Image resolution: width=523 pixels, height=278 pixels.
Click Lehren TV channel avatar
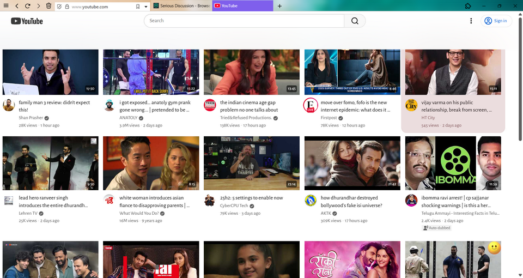[x=9, y=200]
